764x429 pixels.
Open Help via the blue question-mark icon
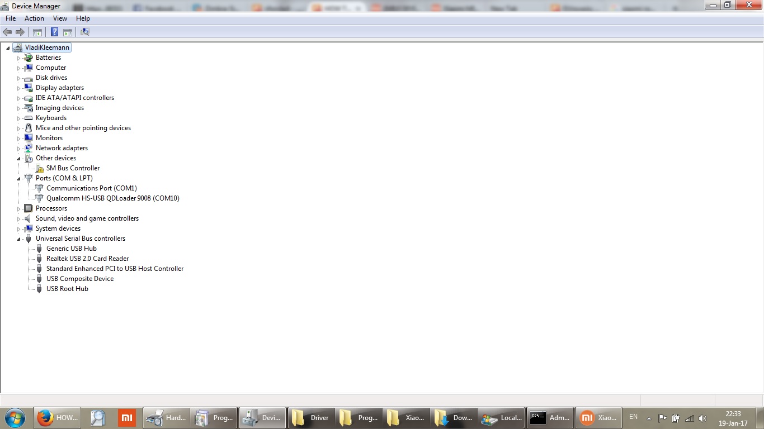pyautogui.click(x=55, y=32)
